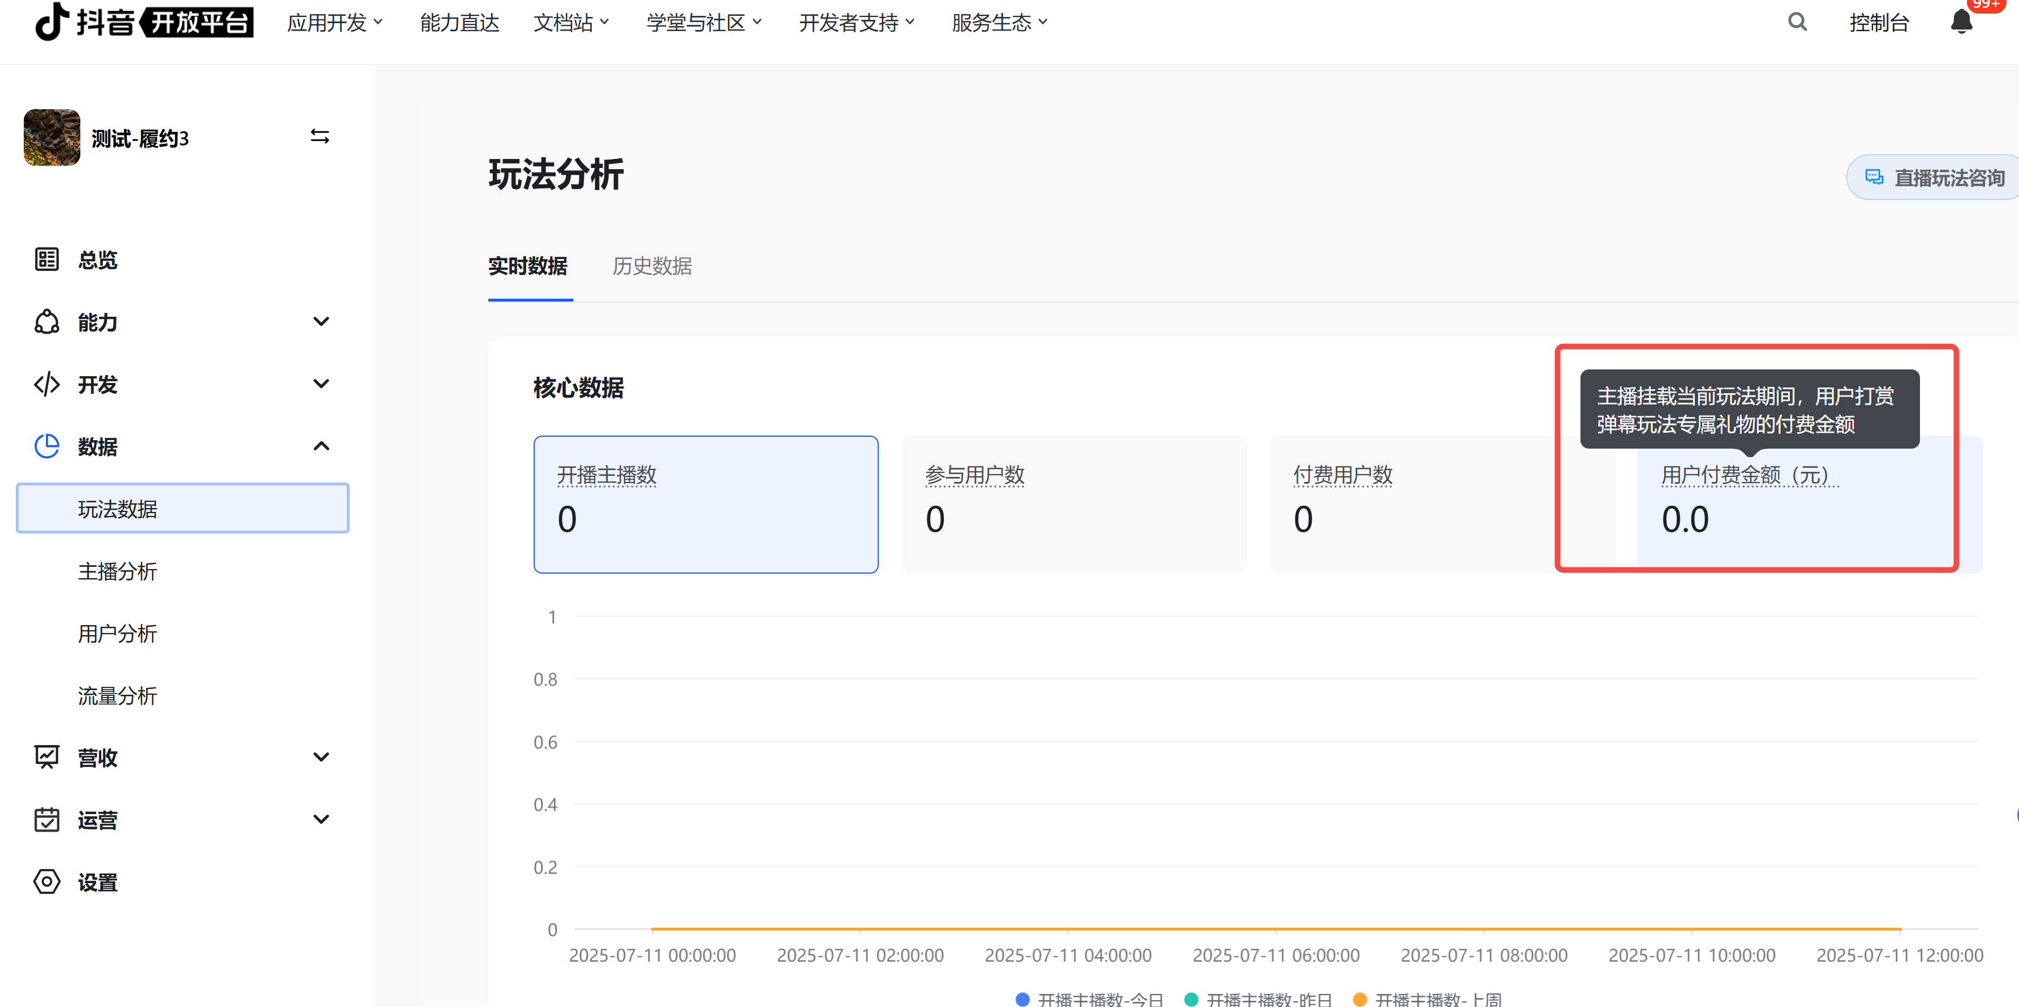Click the 测试-履约3 app avatar
Image resolution: width=2019 pixels, height=1007 pixels.
coord(51,137)
